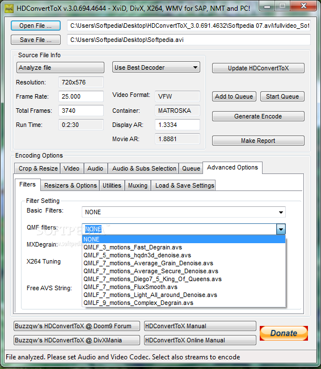Click Start Queue button

click(x=282, y=96)
